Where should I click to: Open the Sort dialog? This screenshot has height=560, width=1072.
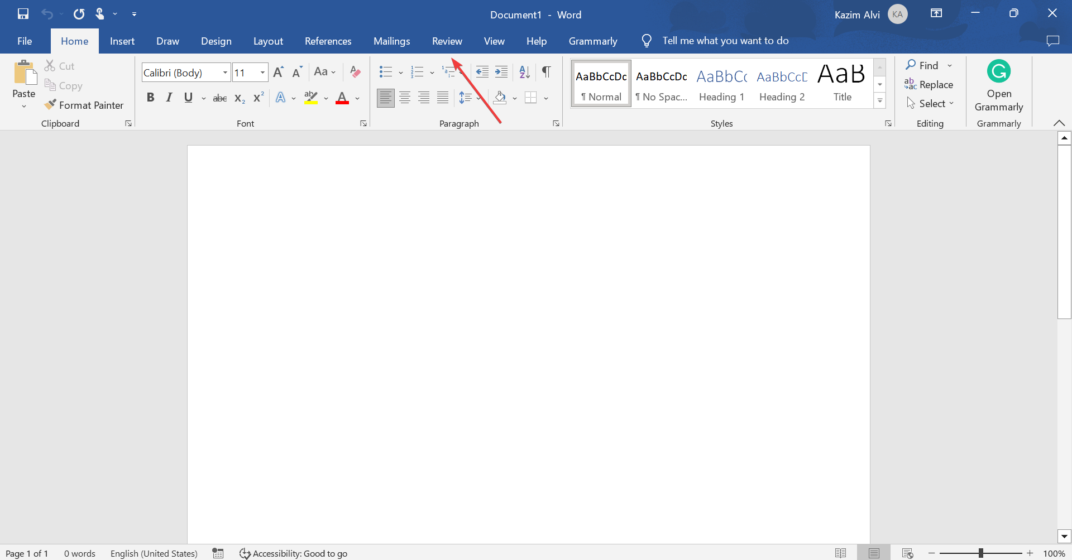pos(523,72)
